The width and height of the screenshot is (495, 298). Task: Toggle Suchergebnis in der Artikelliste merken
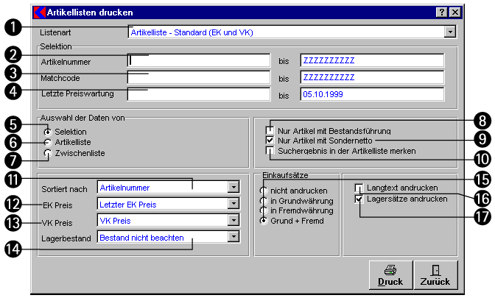click(270, 150)
